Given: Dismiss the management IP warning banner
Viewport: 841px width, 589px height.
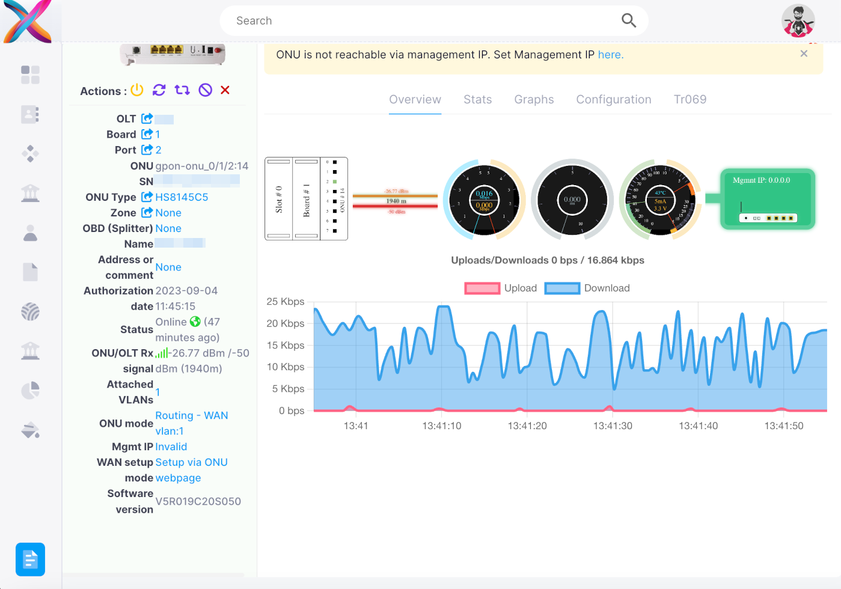Looking at the screenshot, I should point(804,53).
